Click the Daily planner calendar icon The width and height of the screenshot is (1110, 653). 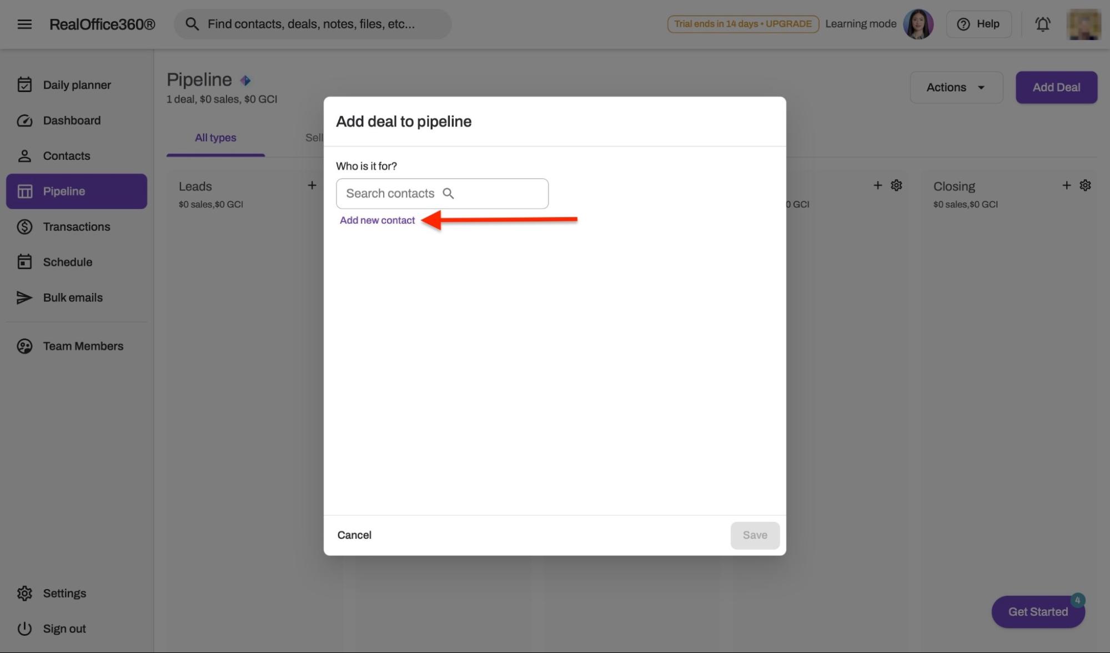(24, 85)
